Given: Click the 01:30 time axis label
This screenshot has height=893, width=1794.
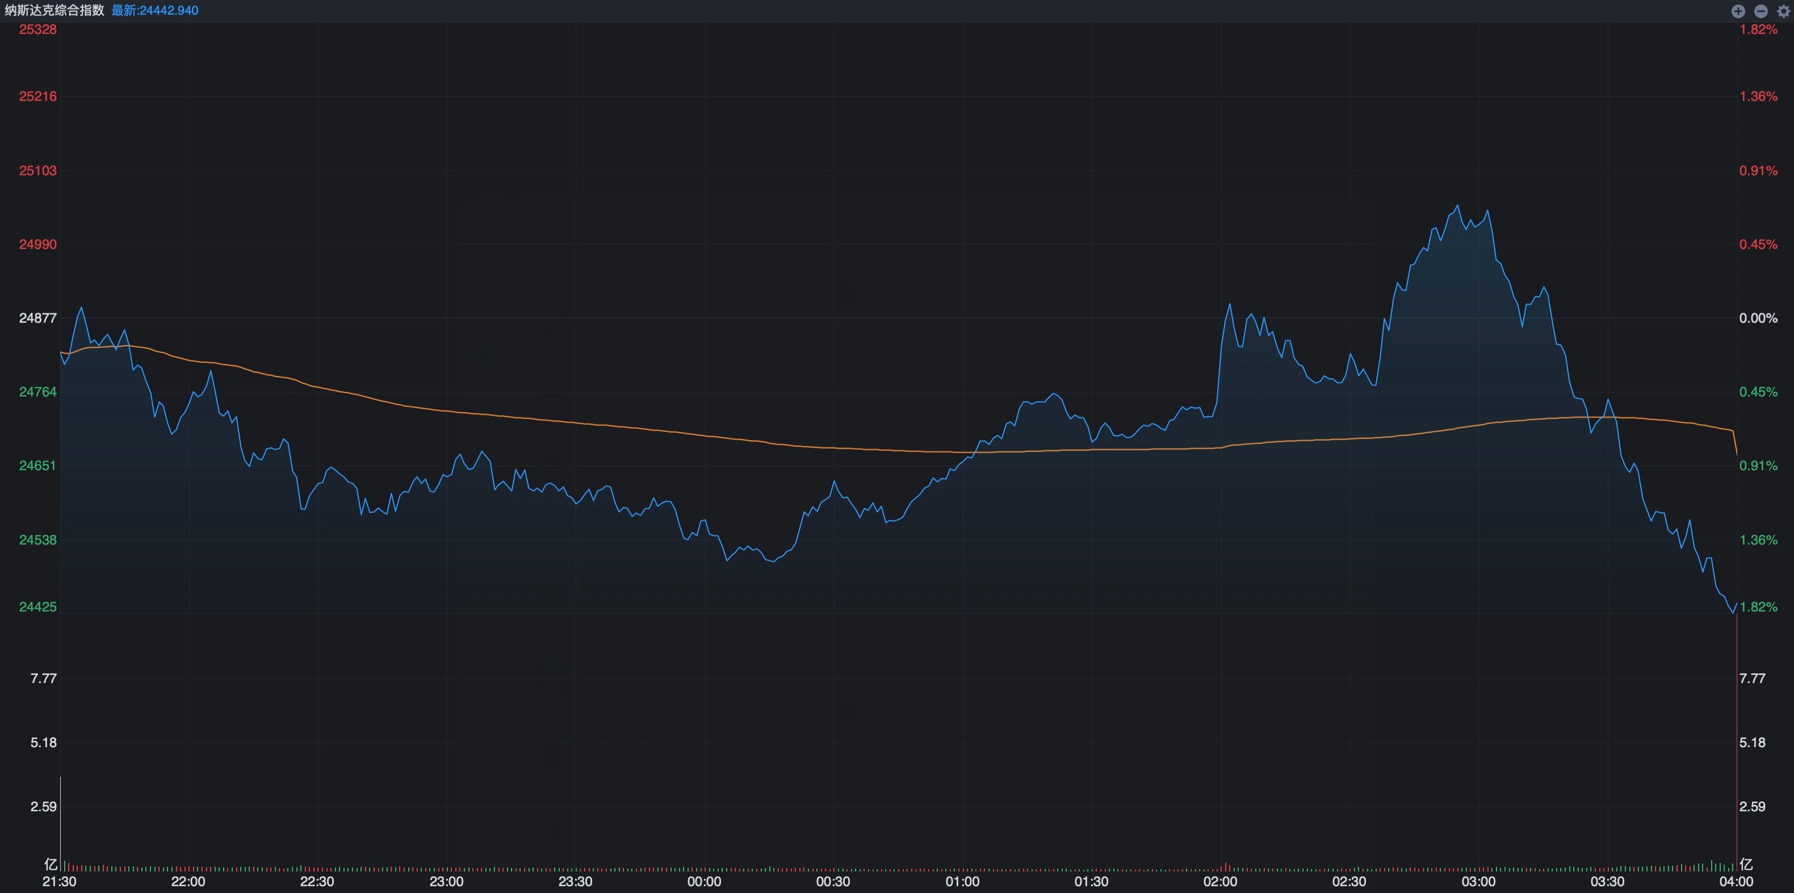Looking at the screenshot, I should [x=1091, y=882].
